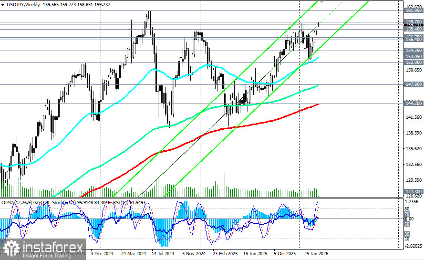Click the 138.590 price scale value
This screenshot has width=424, height=260.
pos(414,133)
